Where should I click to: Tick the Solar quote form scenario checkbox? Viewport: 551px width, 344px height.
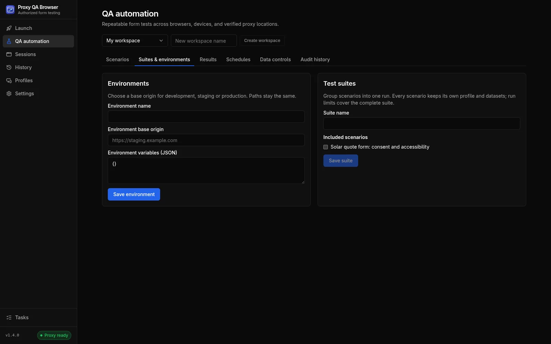click(x=325, y=147)
